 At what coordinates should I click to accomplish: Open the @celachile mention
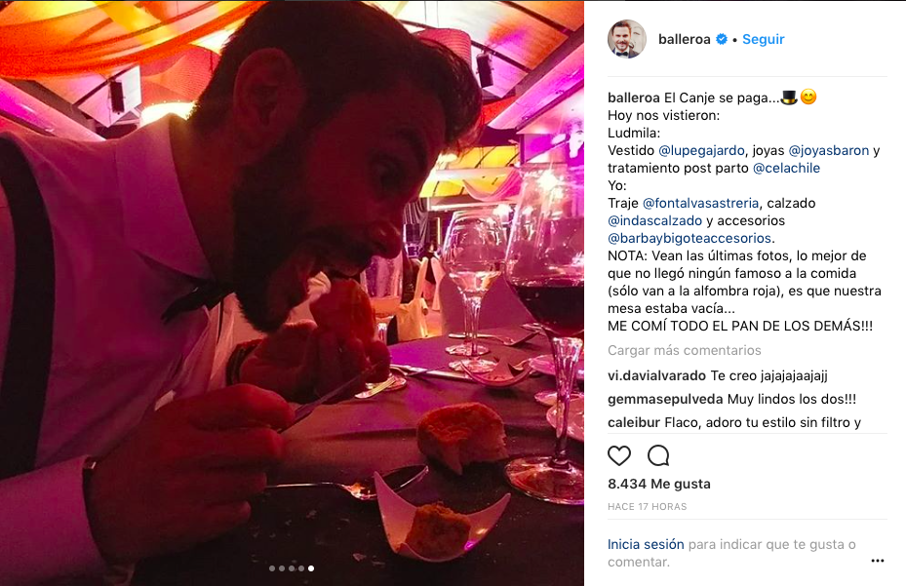coord(786,168)
